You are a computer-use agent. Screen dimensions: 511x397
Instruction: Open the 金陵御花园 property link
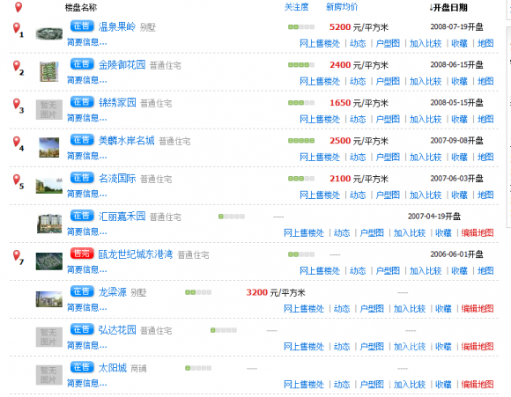click(x=122, y=64)
